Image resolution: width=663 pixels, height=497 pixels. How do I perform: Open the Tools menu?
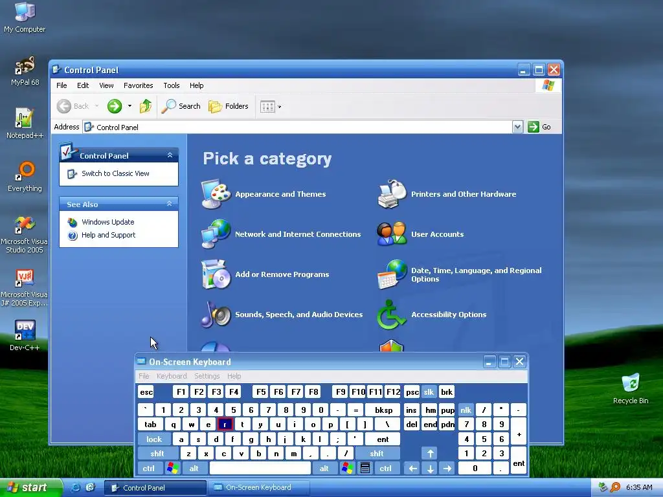(x=171, y=85)
